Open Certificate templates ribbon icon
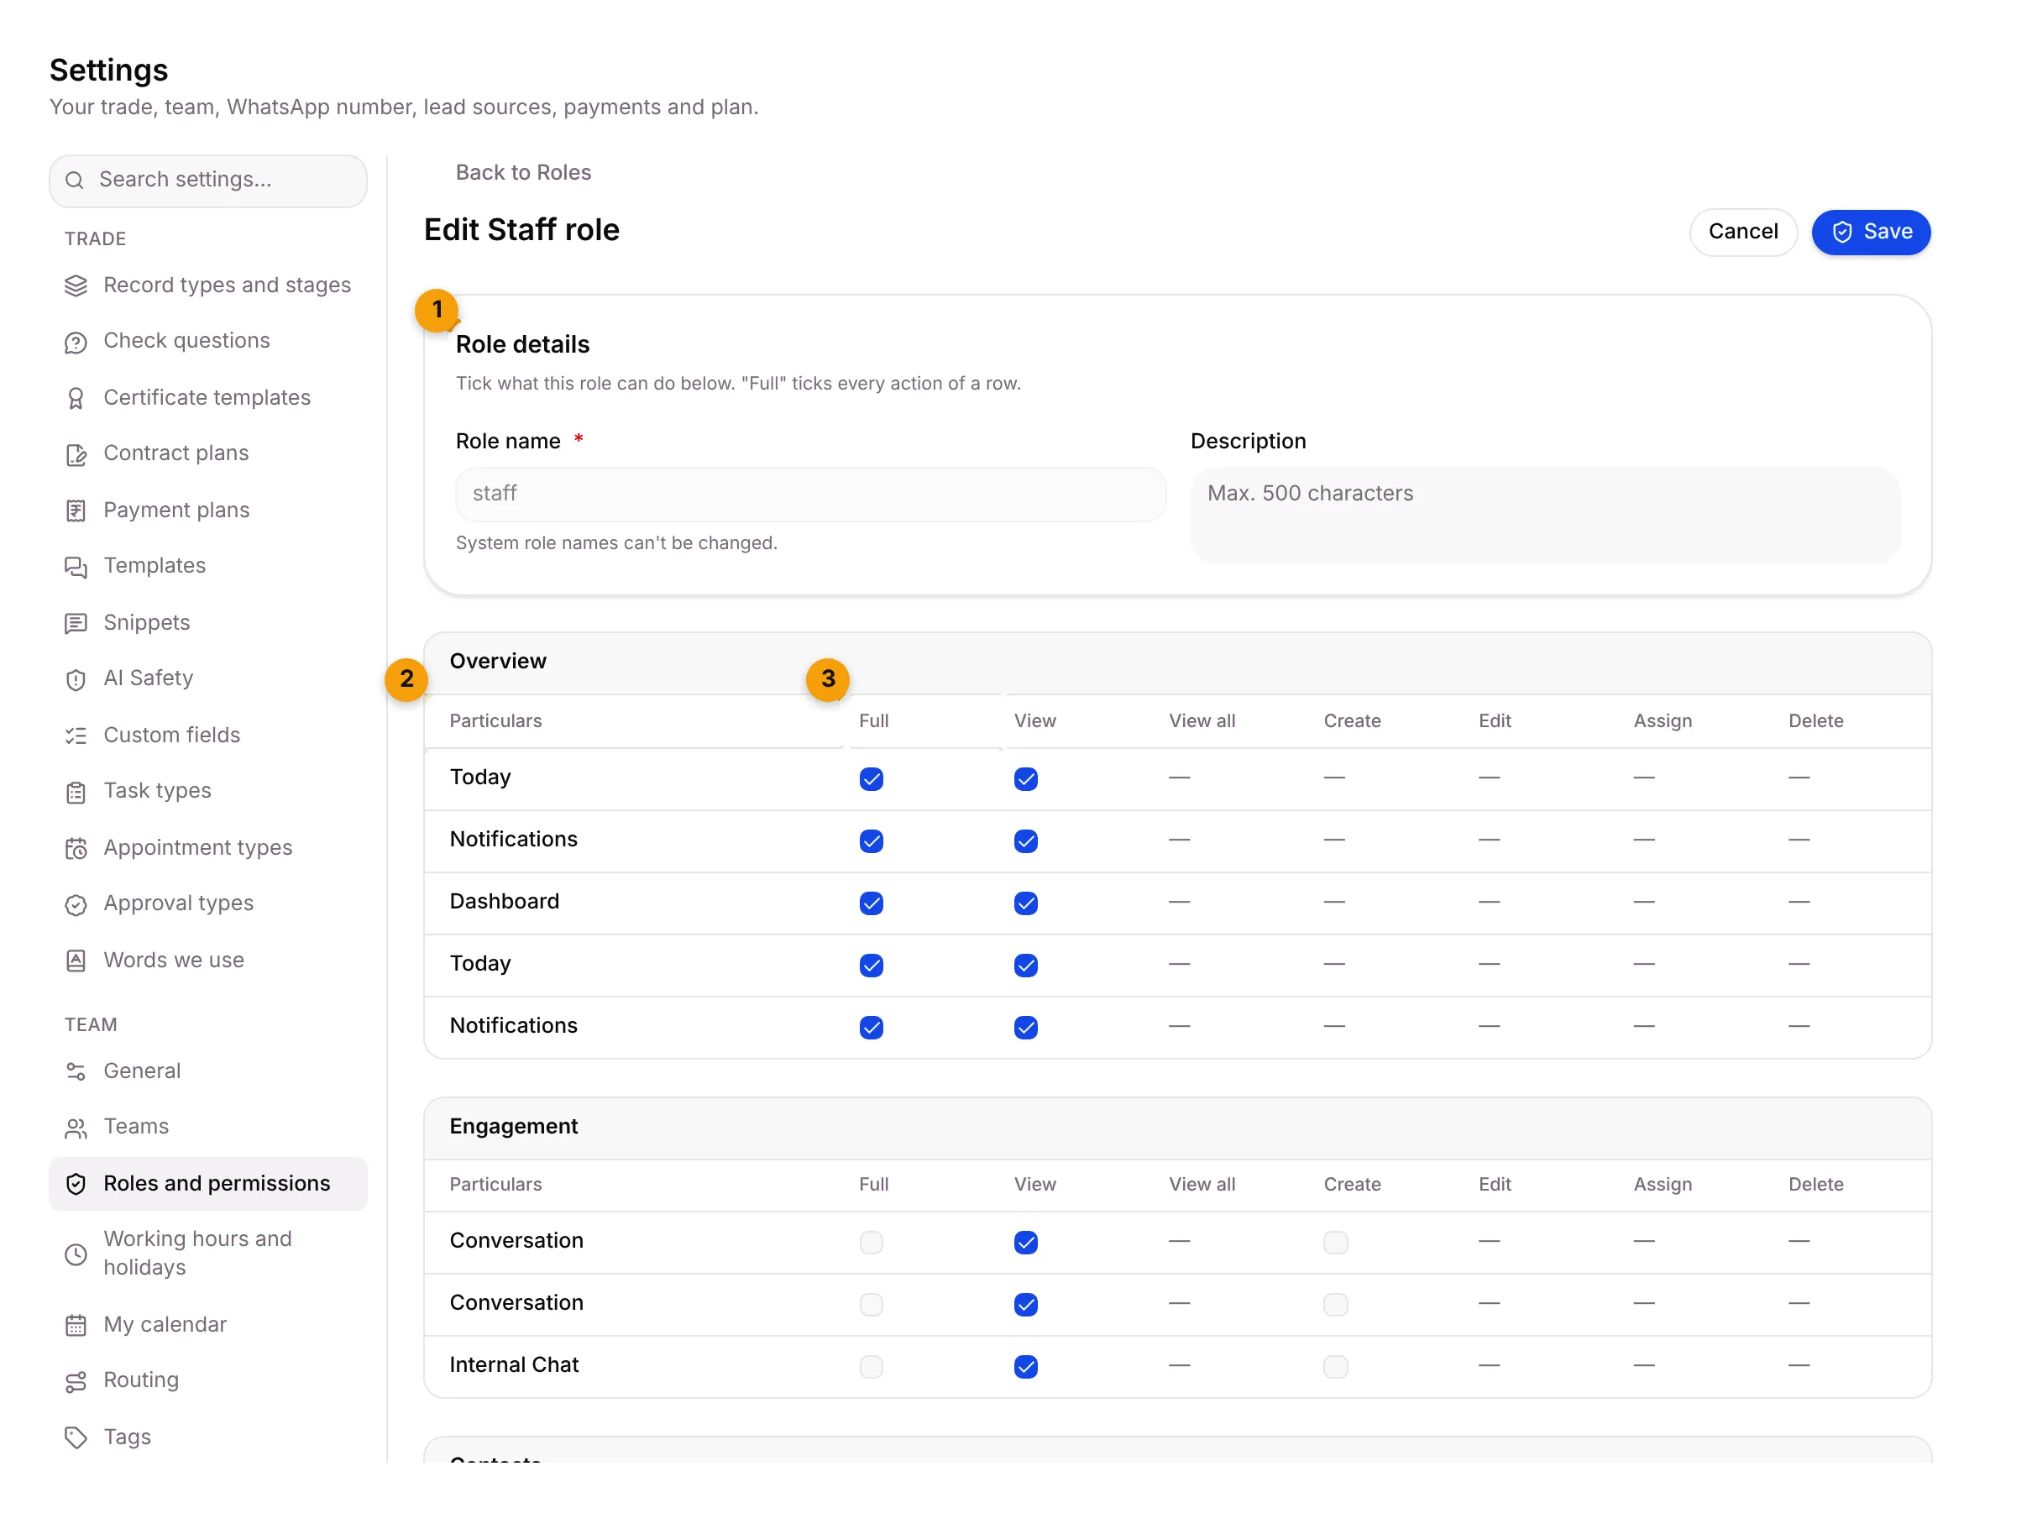This screenshot has width=2032, height=1513. coord(76,398)
